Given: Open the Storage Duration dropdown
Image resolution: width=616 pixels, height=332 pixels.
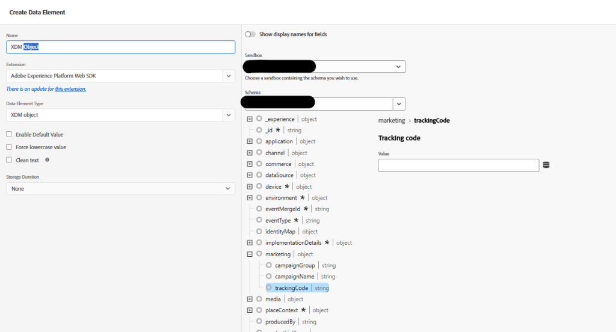Looking at the screenshot, I should (x=120, y=189).
